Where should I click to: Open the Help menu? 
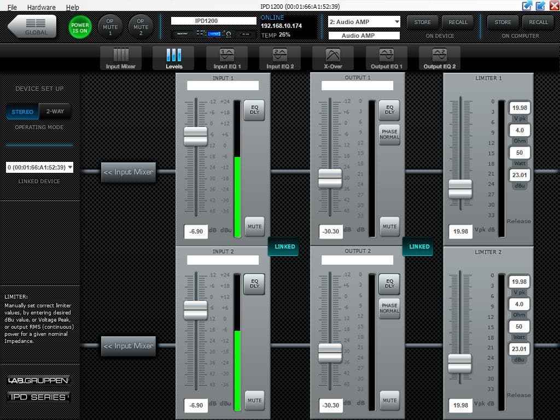tap(73, 7)
